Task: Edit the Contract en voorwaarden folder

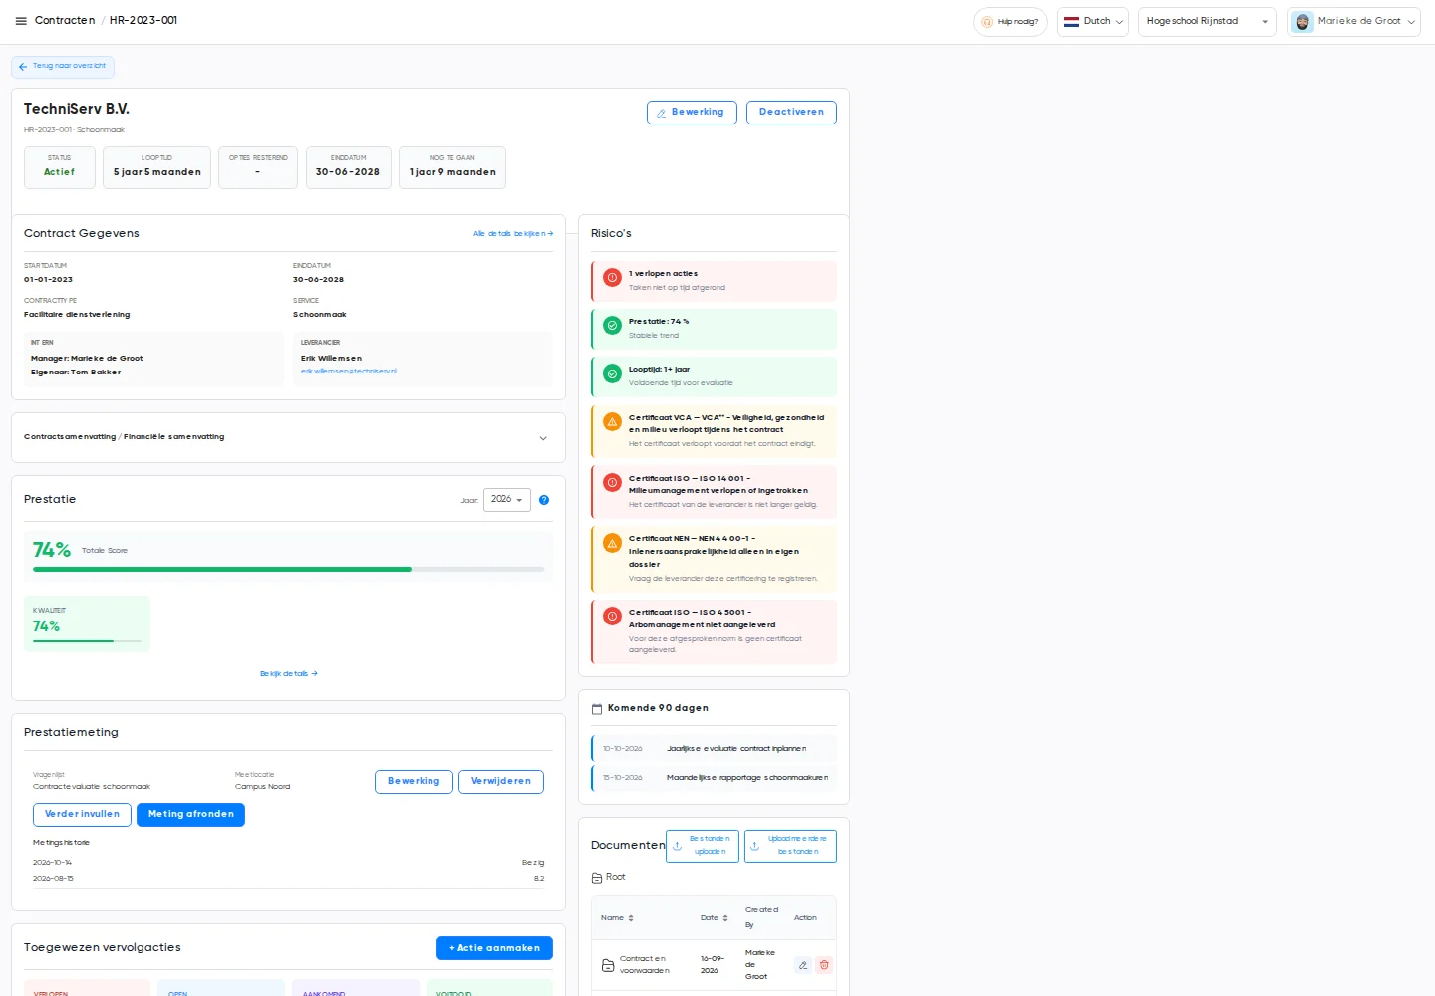Action: [x=803, y=965]
